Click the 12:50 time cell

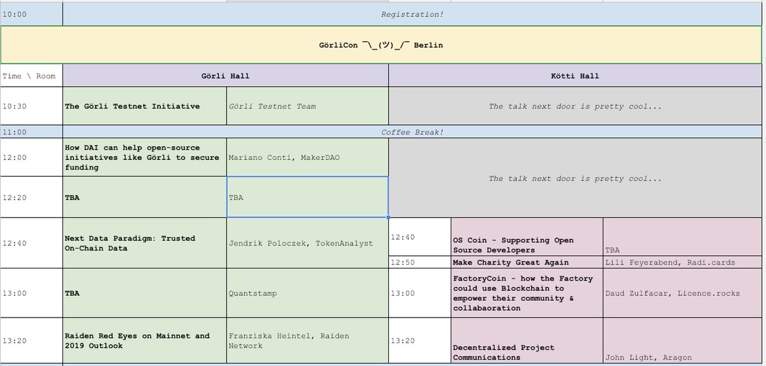[419, 262]
